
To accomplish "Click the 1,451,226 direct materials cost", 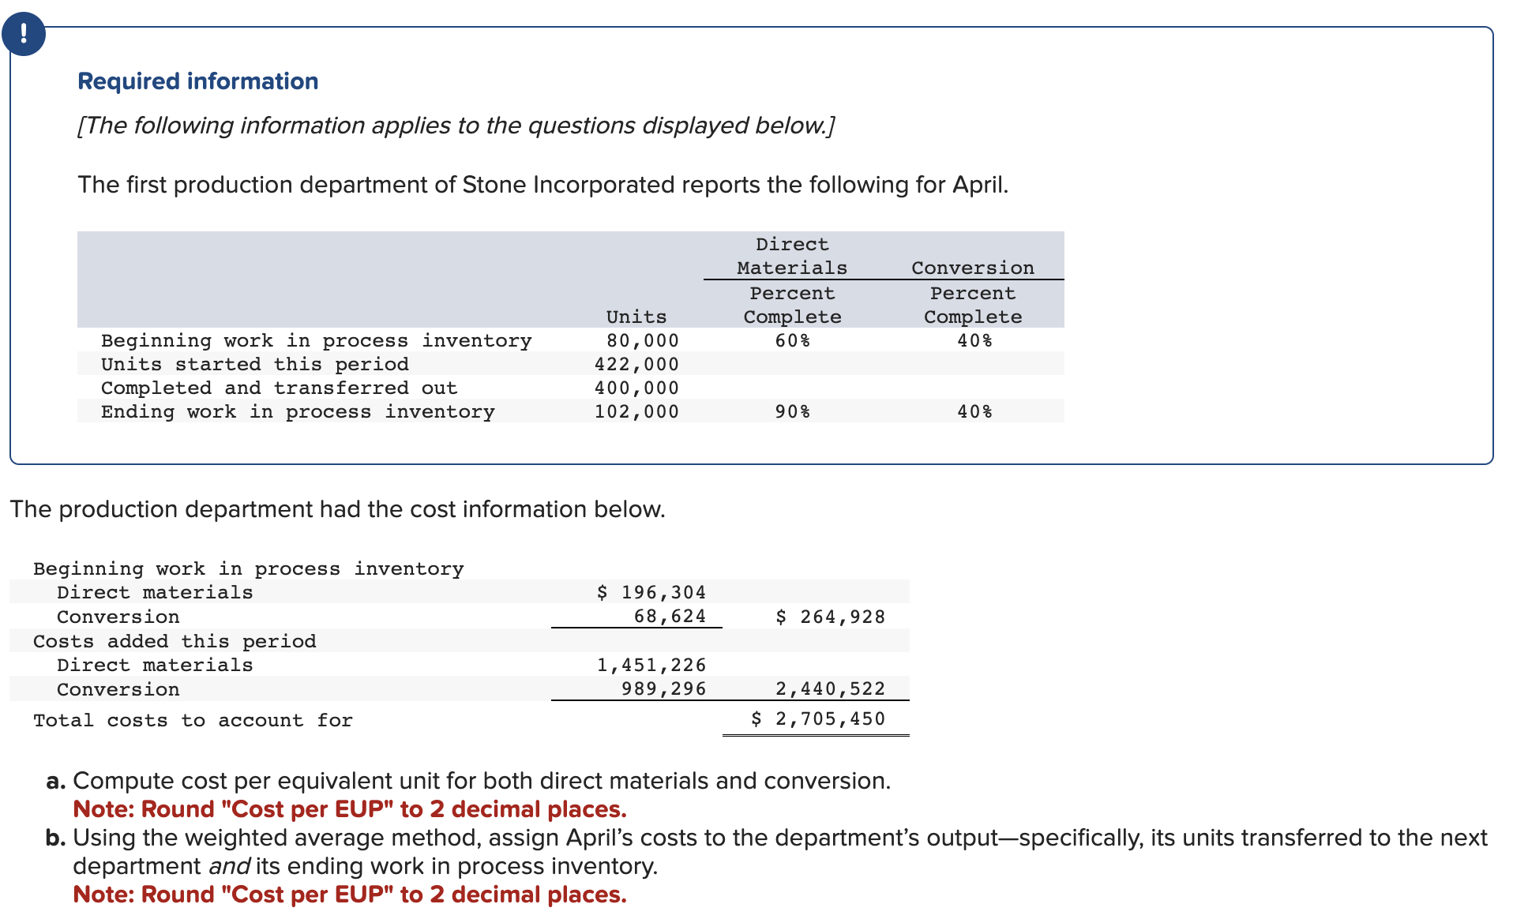I will click(651, 665).
